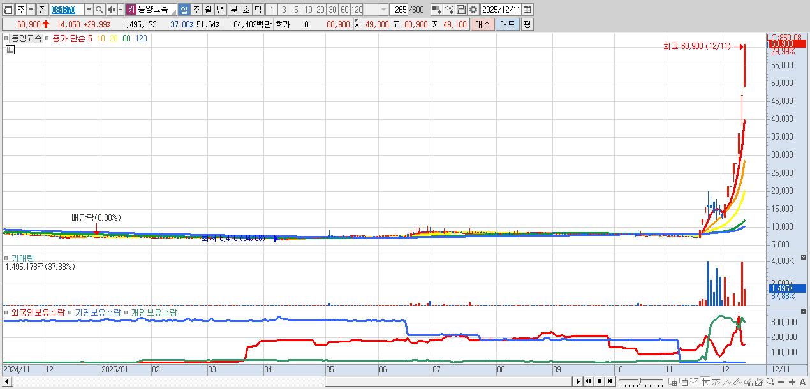810x389 pixels.
Task: Select interval 30 tab
Action: [x=332, y=10]
